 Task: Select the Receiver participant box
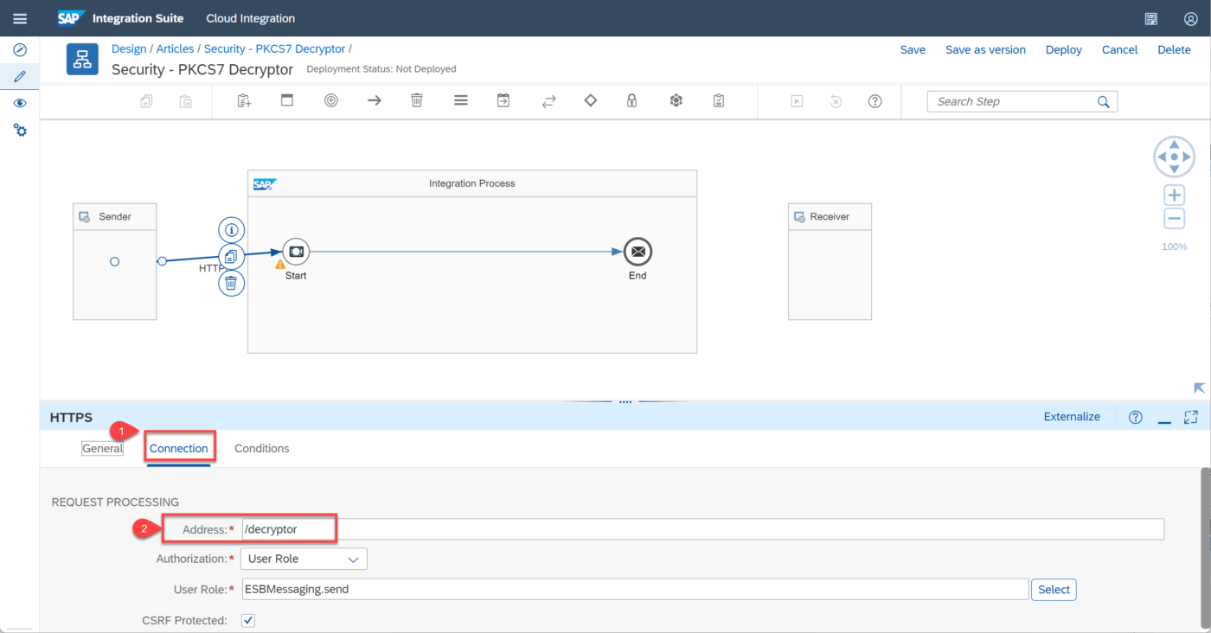tap(830, 261)
